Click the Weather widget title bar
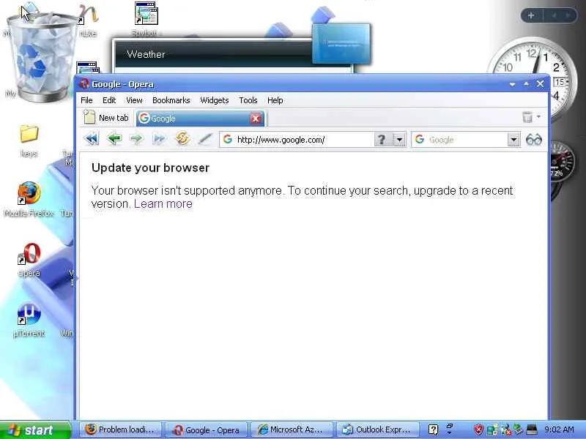586x439 pixels. tap(213, 54)
